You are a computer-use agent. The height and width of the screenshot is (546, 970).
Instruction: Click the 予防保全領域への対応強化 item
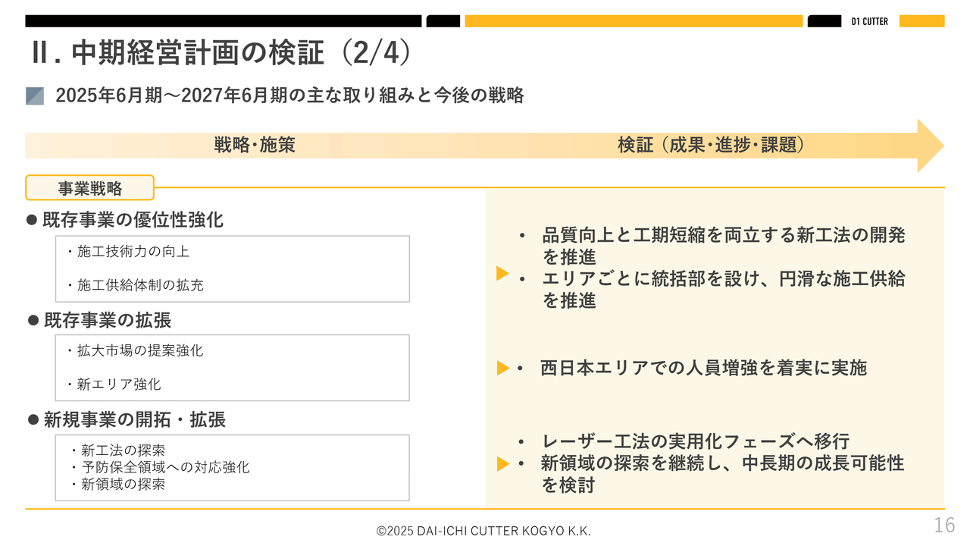point(160,467)
